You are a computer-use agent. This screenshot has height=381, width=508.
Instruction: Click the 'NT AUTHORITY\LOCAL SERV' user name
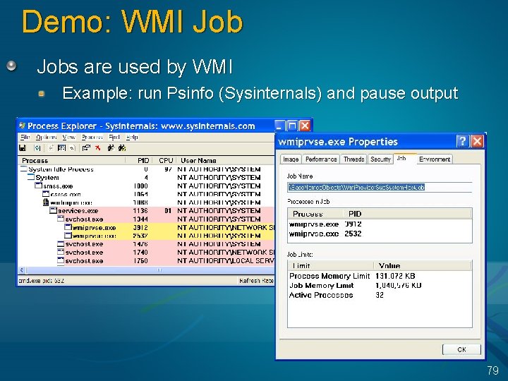pyautogui.click(x=226, y=260)
